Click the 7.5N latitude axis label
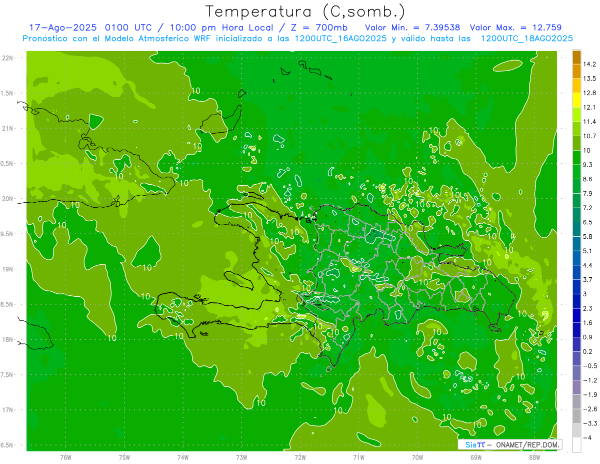 pyautogui.click(x=6, y=374)
